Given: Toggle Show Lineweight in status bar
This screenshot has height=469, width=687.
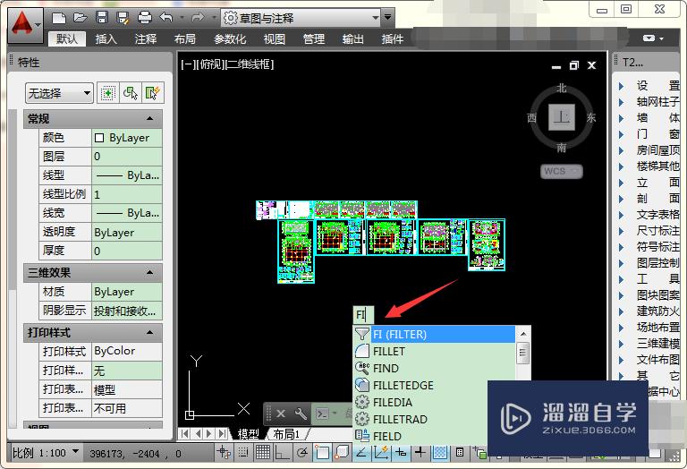Looking at the screenshot, I should [420, 452].
